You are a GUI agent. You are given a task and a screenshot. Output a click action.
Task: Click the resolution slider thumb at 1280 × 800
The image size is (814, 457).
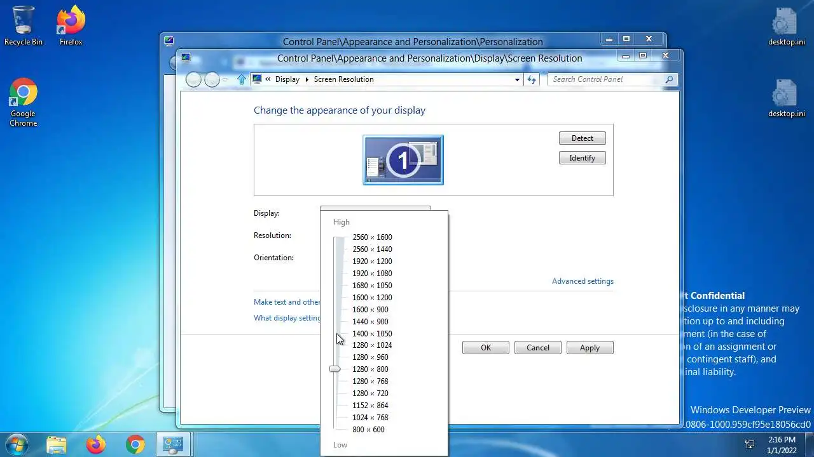(335, 369)
